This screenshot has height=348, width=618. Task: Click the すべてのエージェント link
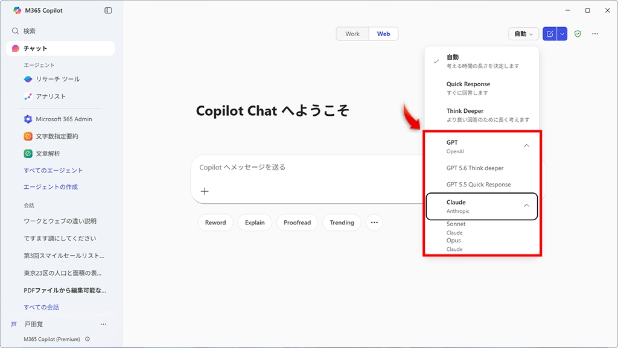(53, 171)
